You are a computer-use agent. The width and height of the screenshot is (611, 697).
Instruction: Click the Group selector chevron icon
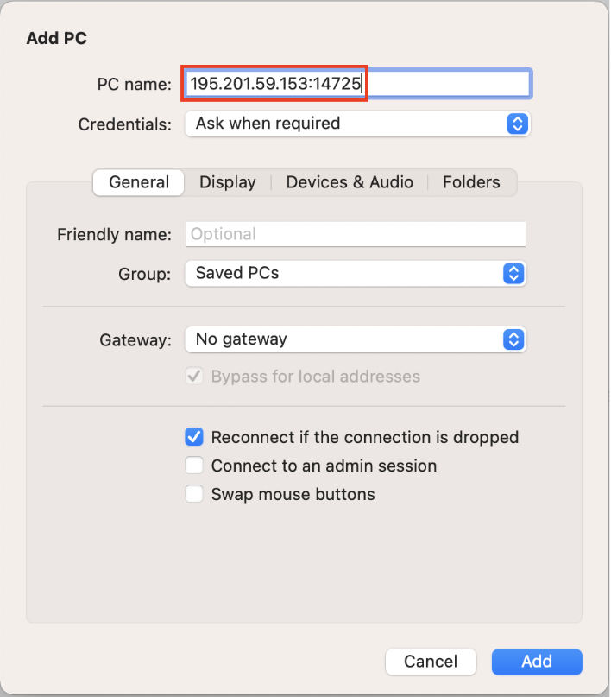[513, 274]
